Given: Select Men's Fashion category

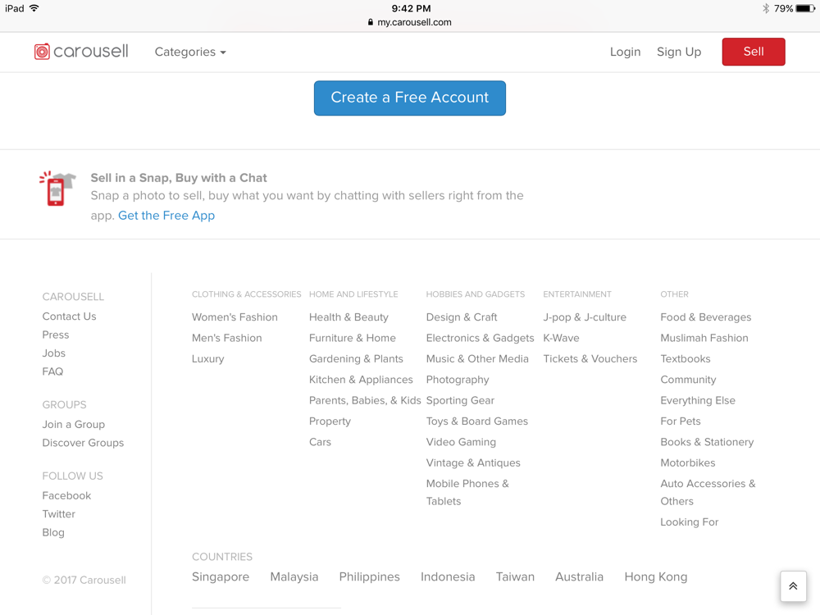Looking at the screenshot, I should (x=227, y=338).
